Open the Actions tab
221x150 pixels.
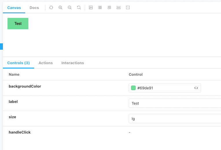click(x=46, y=63)
